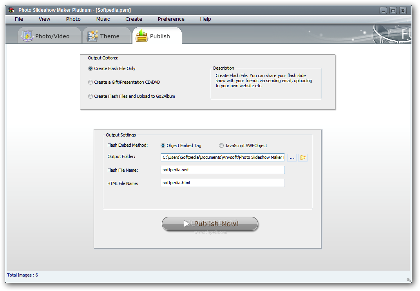Close the Photo Slideshow Maker window

403,11
